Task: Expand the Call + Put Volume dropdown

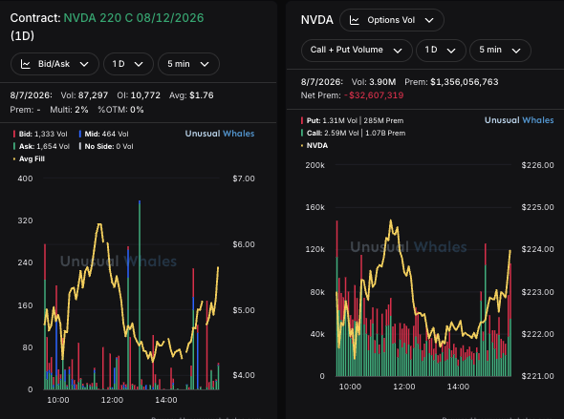Action: click(x=357, y=50)
